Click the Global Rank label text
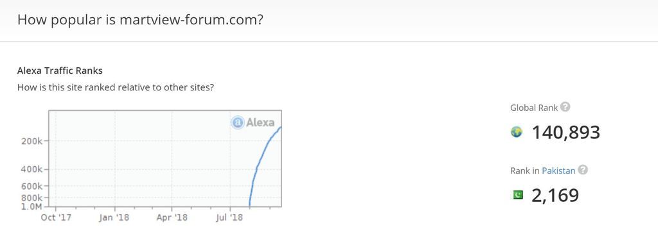 (x=534, y=108)
